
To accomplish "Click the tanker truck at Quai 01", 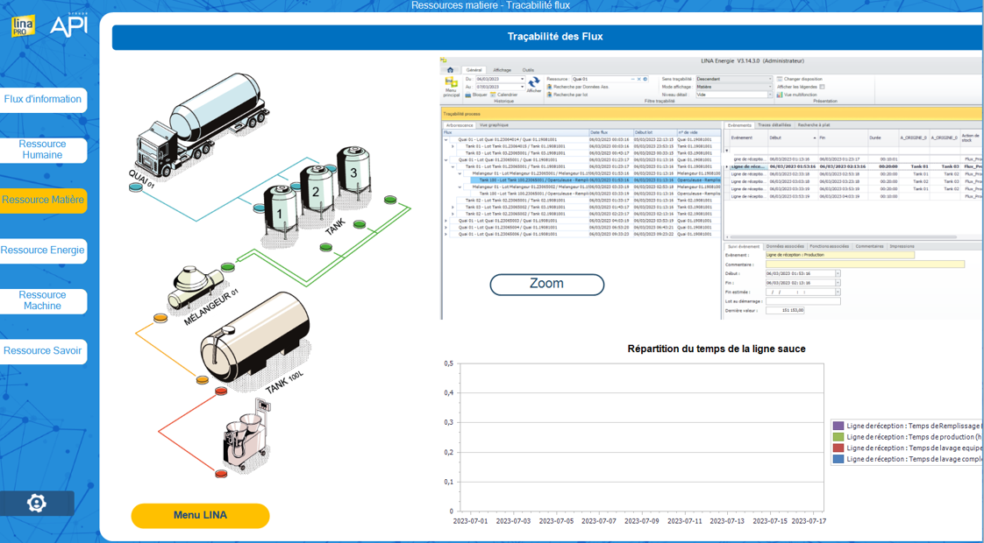I will coord(201,125).
